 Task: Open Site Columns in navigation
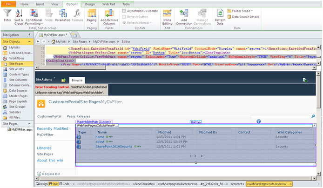tap(16, 80)
